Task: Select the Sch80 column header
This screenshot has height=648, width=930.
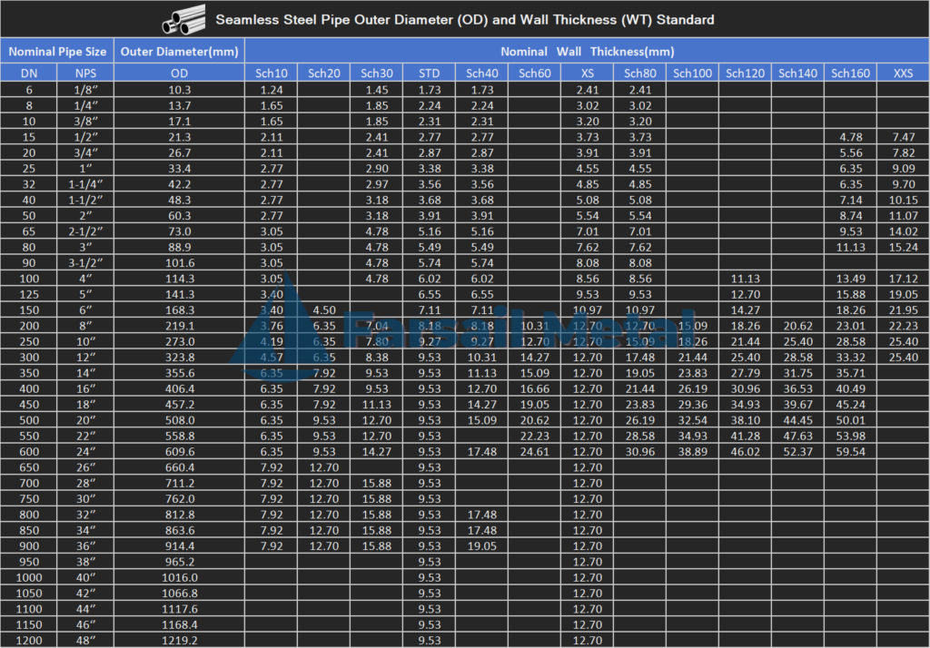Action: tap(639, 73)
